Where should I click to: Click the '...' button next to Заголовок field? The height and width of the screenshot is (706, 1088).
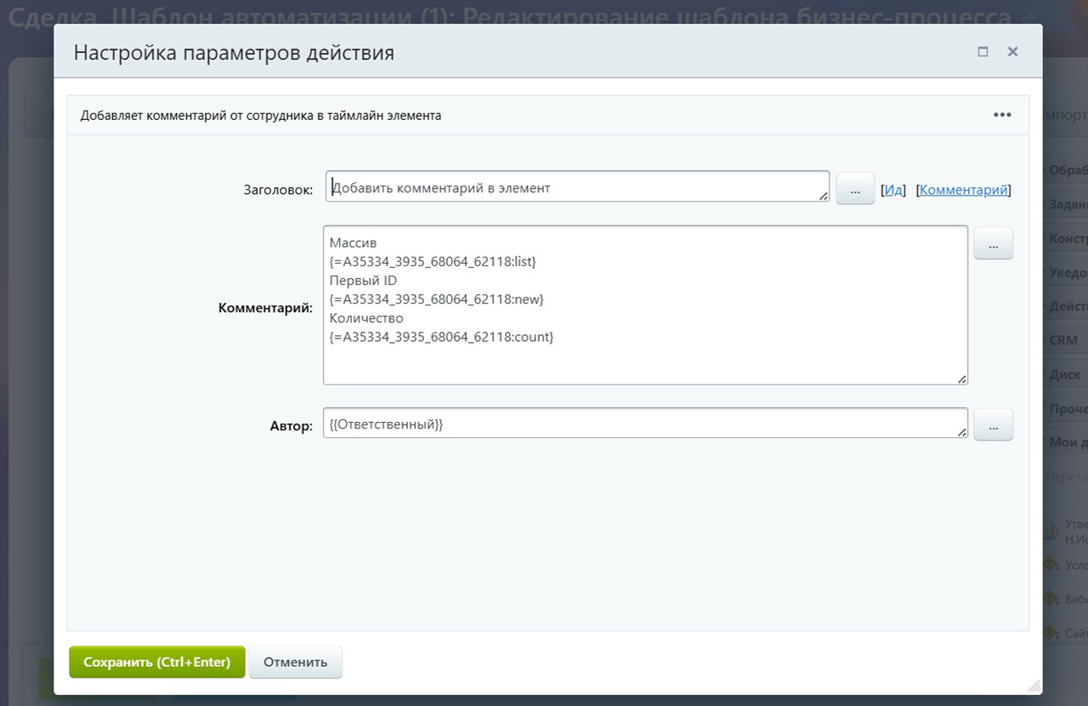coord(855,190)
